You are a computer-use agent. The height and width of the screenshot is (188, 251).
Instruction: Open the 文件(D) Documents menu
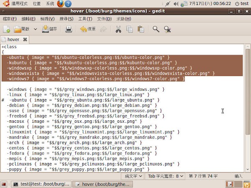tap(104, 19)
